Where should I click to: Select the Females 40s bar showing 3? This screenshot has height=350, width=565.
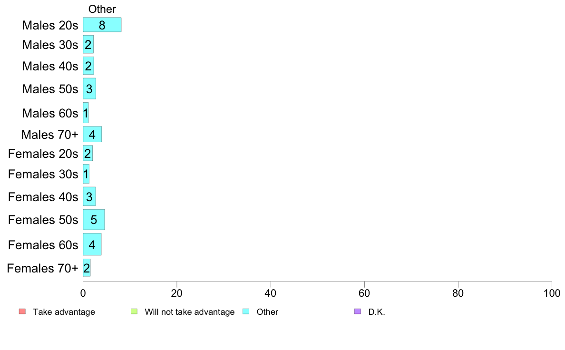point(89,196)
